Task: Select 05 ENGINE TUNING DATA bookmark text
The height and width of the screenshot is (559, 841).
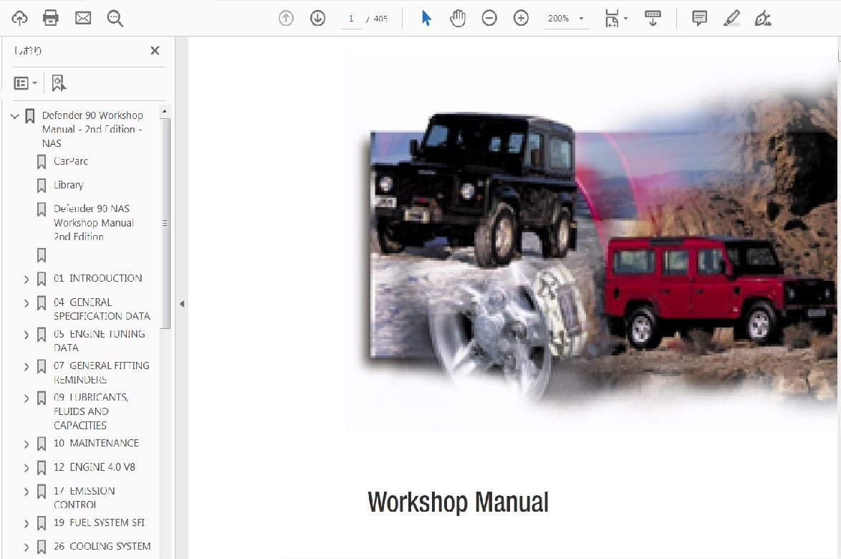Action: click(100, 340)
